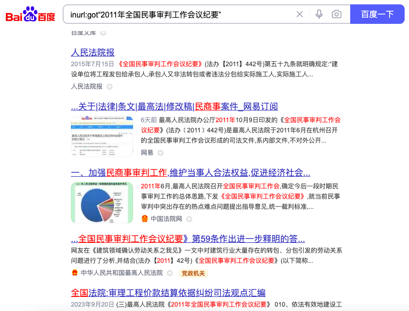
Task: Follow the 第59条作出进一步释明 result link
Action: coord(187,238)
